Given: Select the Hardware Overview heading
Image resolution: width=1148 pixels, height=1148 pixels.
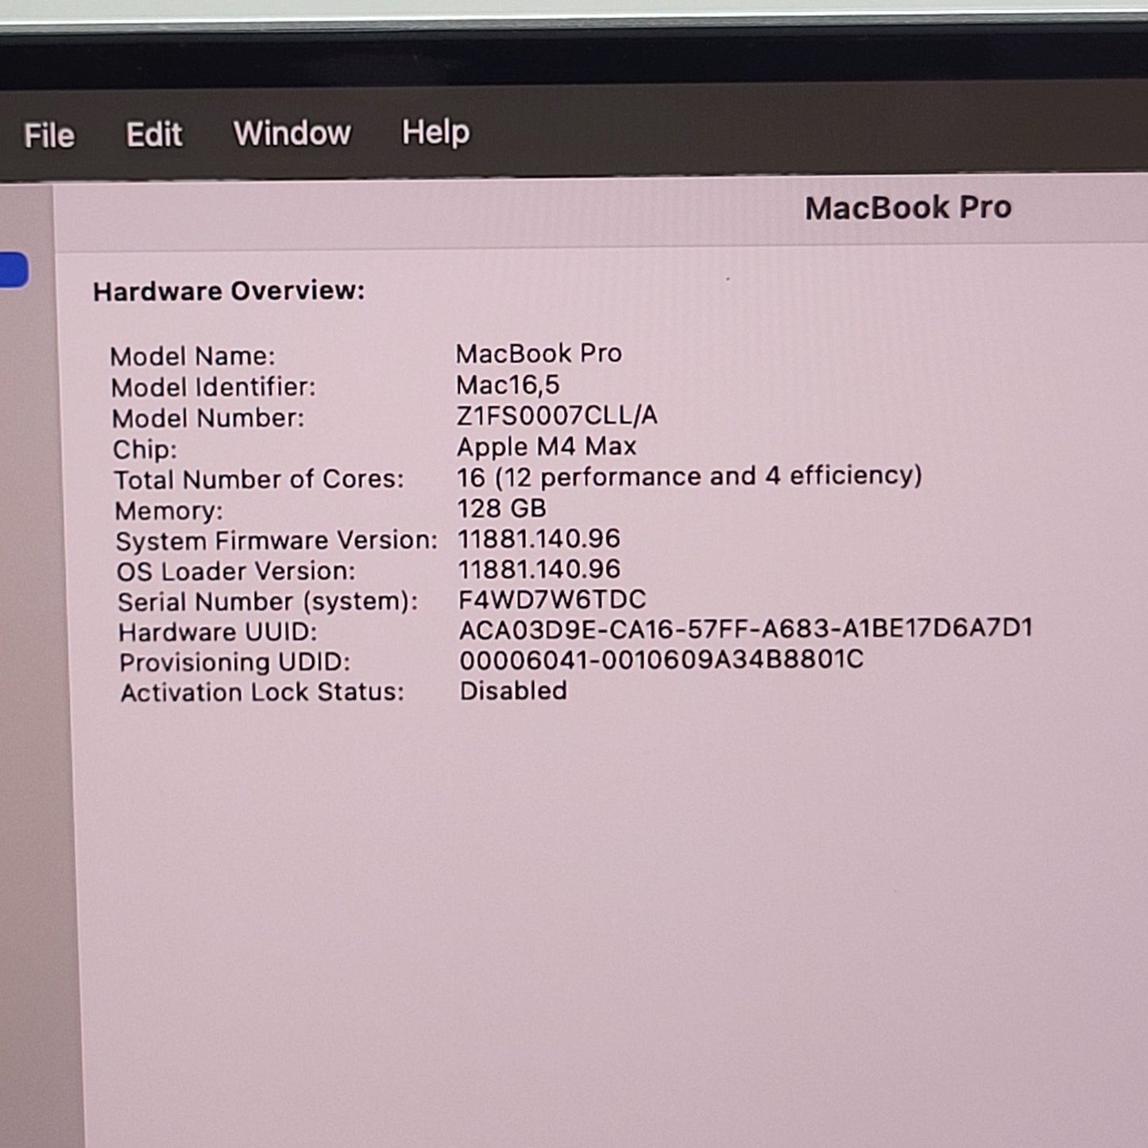Looking at the screenshot, I should (x=229, y=291).
